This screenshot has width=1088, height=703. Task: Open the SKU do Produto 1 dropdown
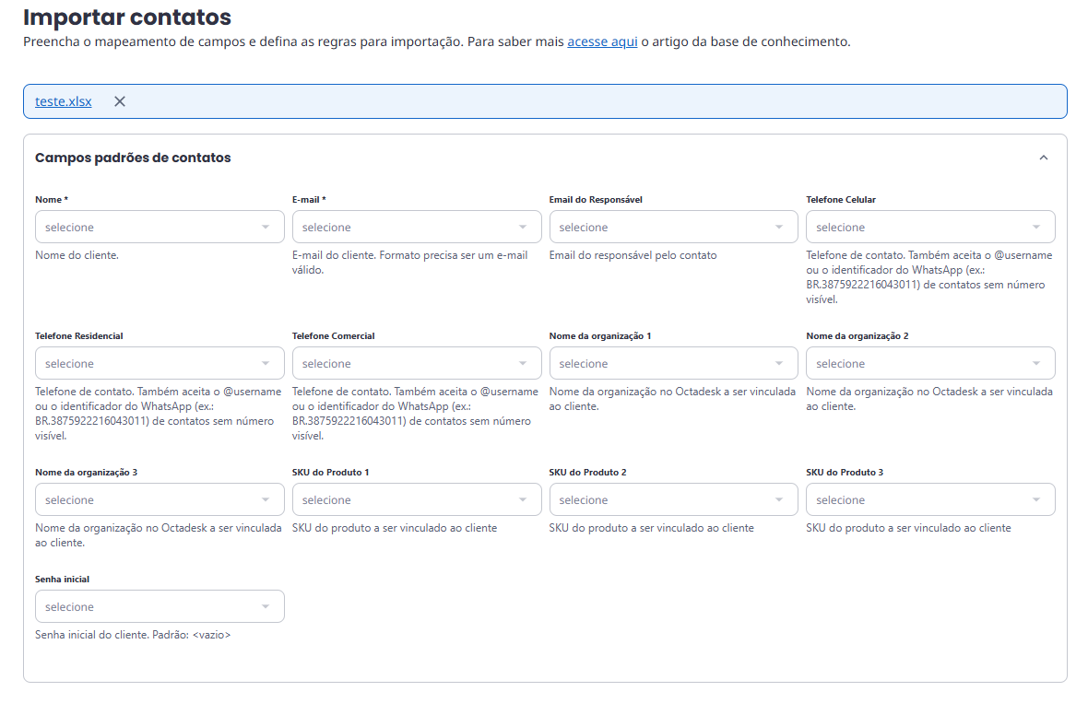click(417, 500)
